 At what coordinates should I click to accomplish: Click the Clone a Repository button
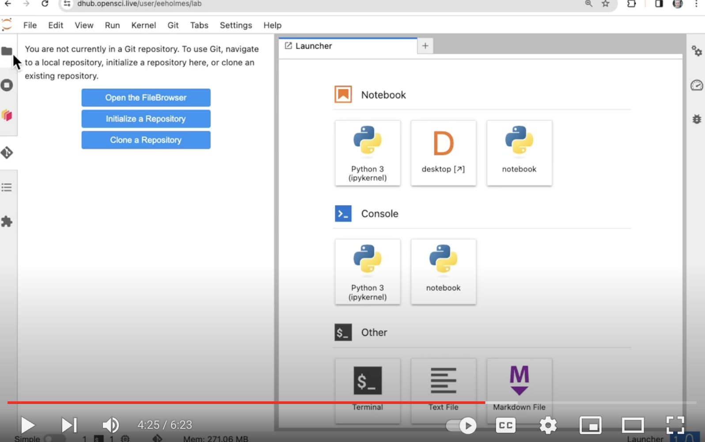coord(146,140)
